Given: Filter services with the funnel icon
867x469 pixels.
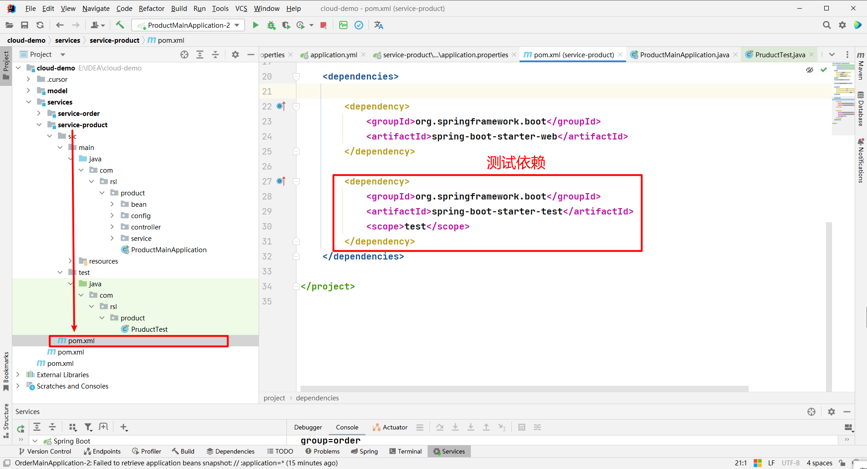Looking at the screenshot, I should point(88,427).
